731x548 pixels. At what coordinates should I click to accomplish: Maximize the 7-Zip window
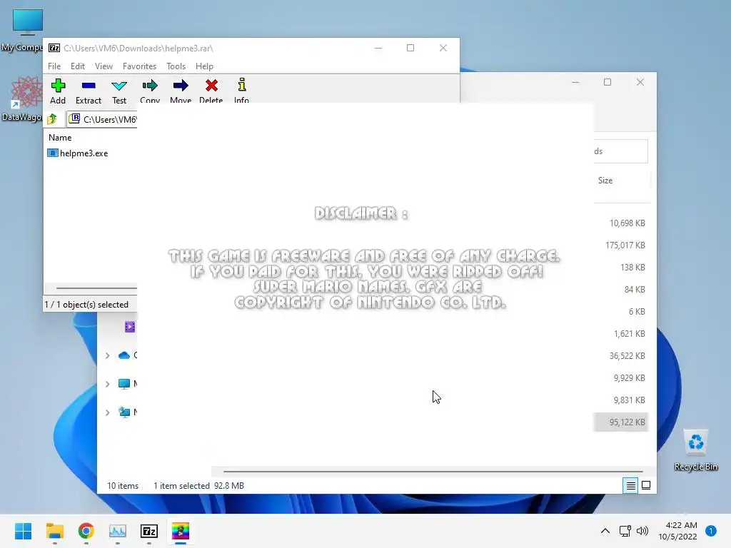pyautogui.click(x=410, y=48)
